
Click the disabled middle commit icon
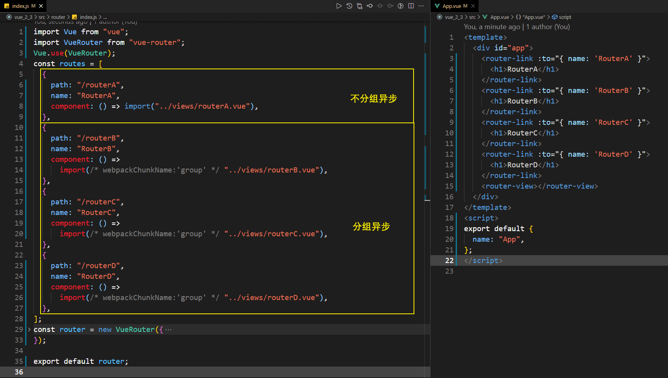(380, 6)
